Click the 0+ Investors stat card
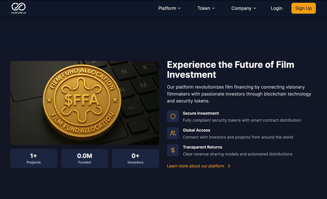The width and height of the screenshot is (327, 199). (x=135, y=158)
